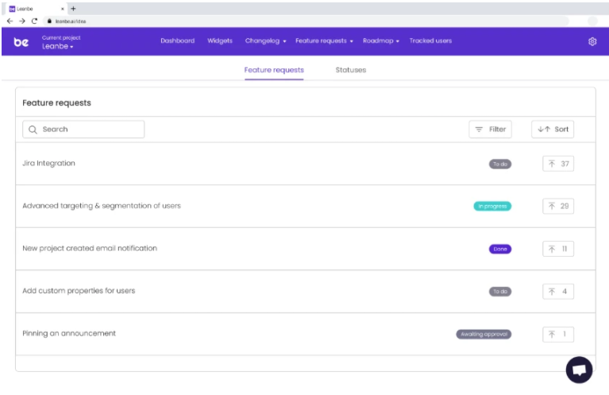Open 'New project created email notification'

(90, 248)
